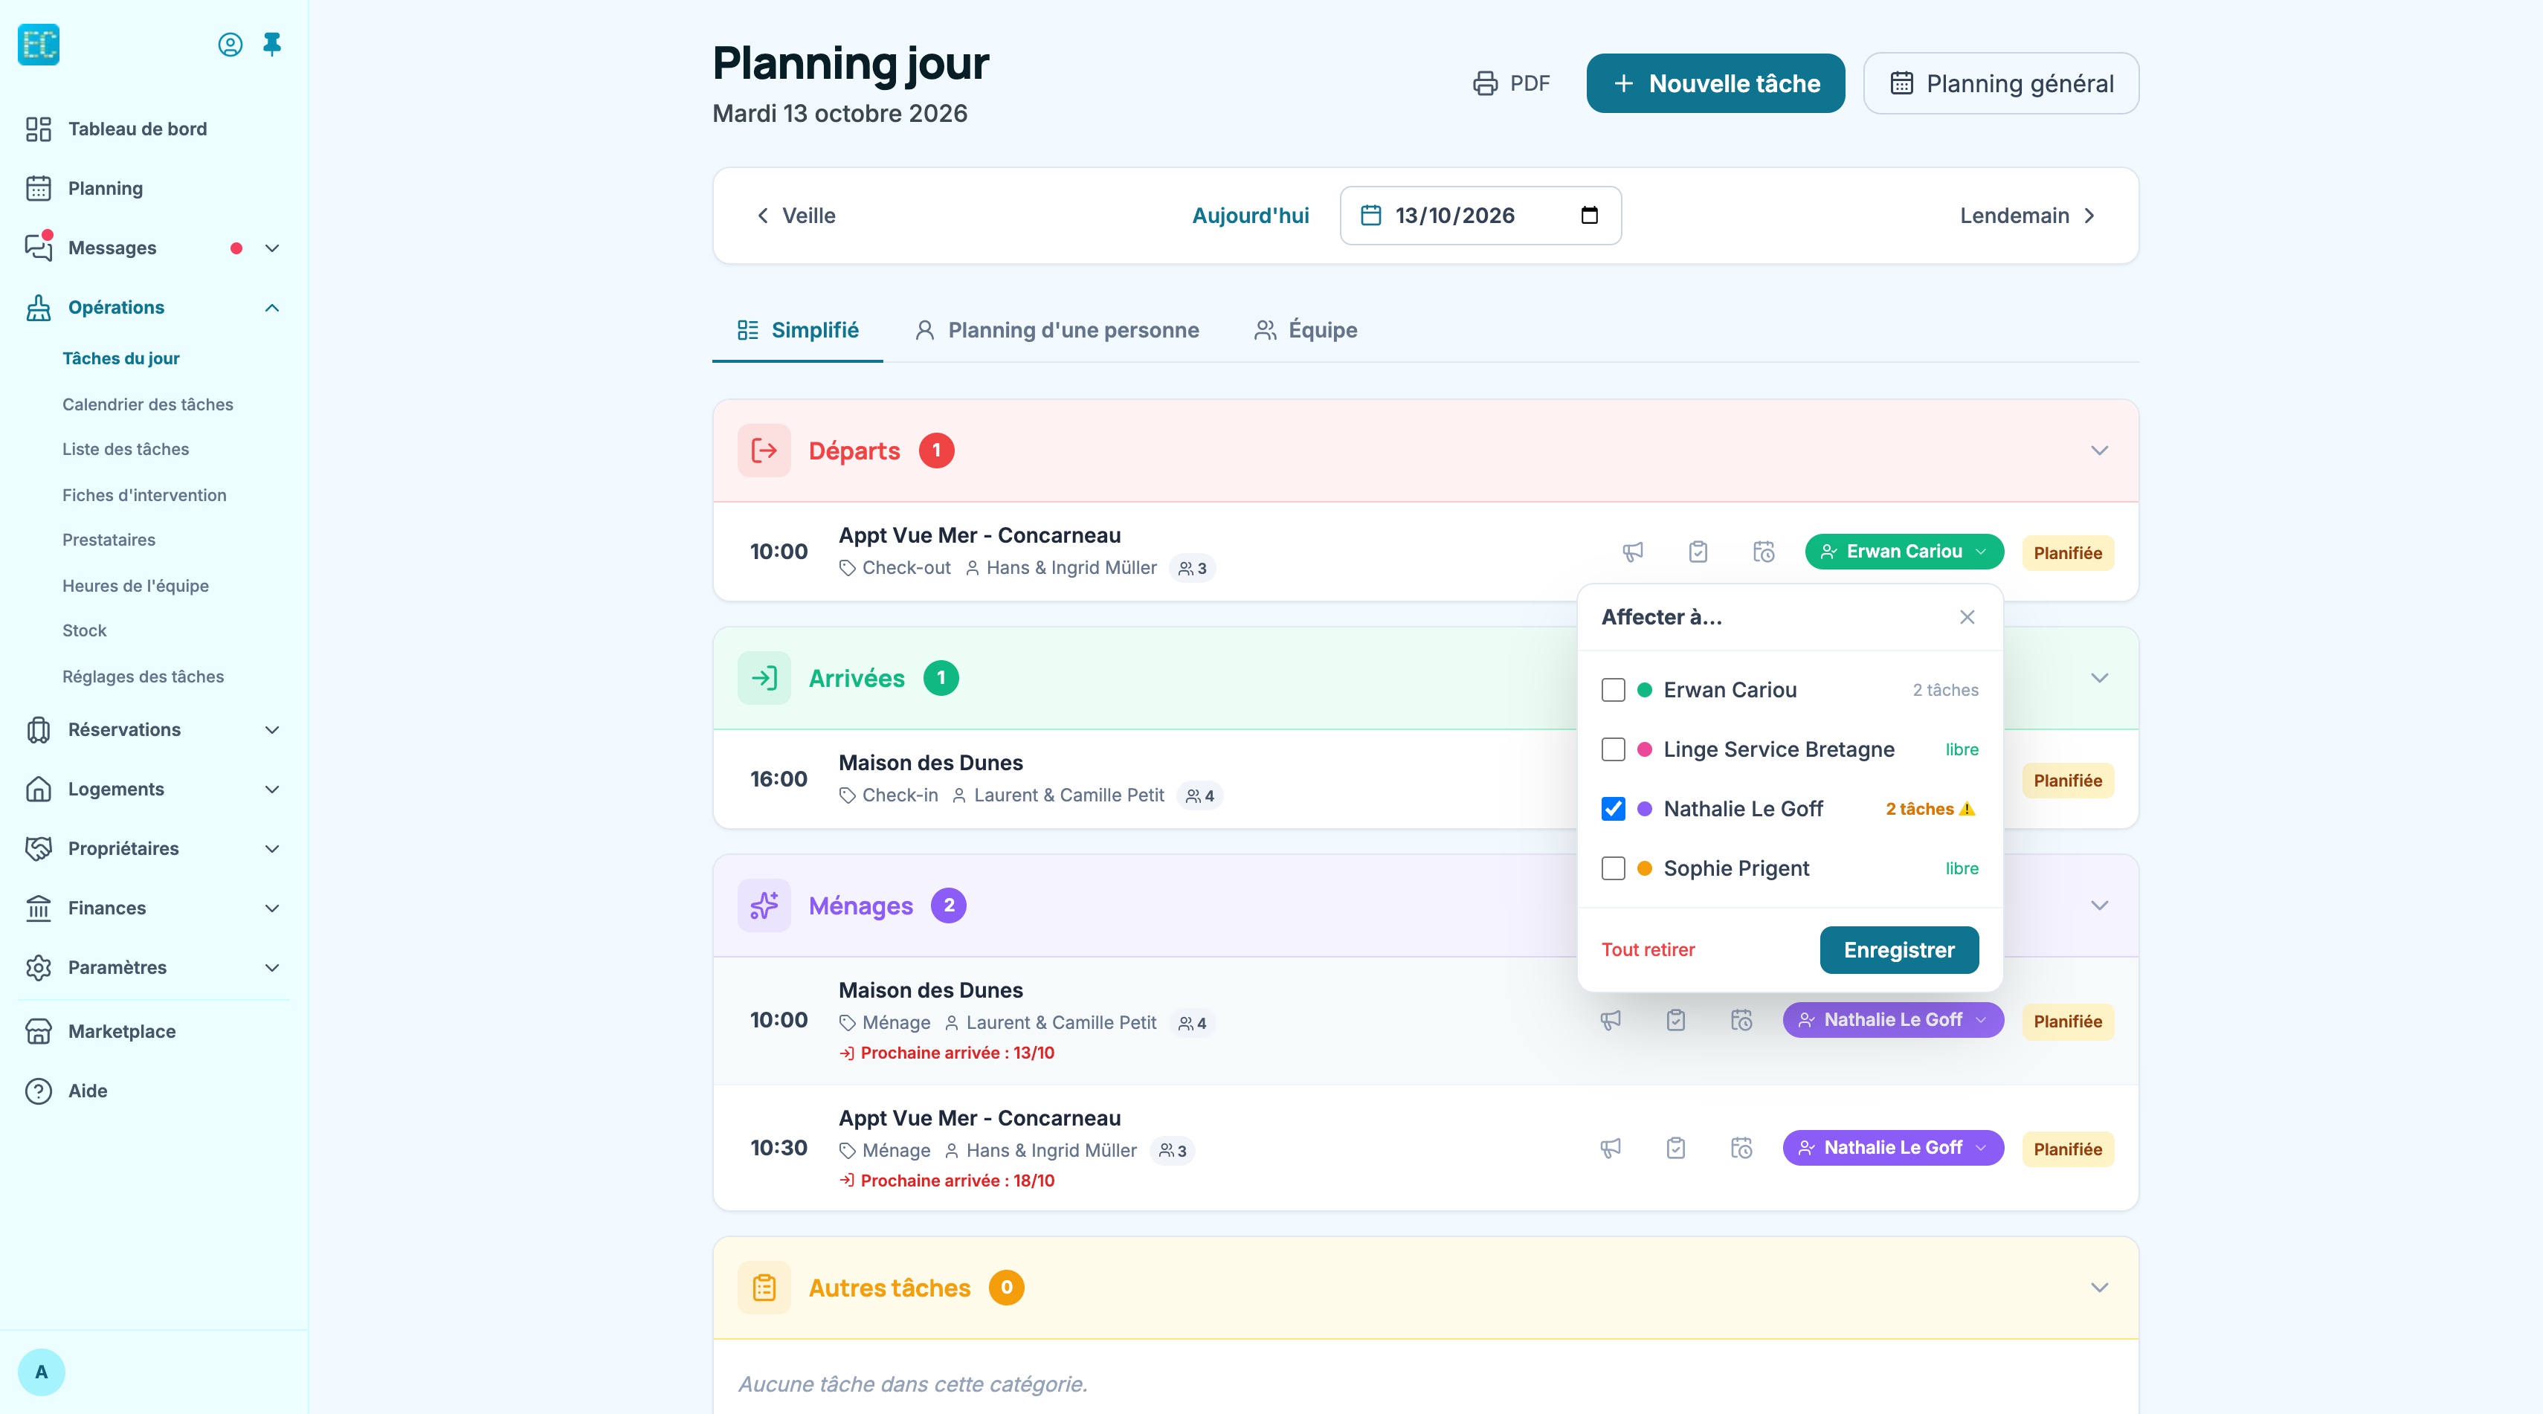The height and width of the screenshot is (1414, 2543).
Task: Click the date input field 13/10/2026
Action: coord(1480,215)
